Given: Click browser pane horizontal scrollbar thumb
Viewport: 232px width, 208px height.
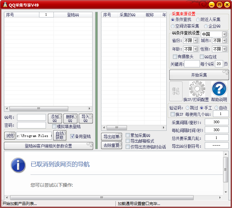Looking at the screenshot, I should pos(102,197).
